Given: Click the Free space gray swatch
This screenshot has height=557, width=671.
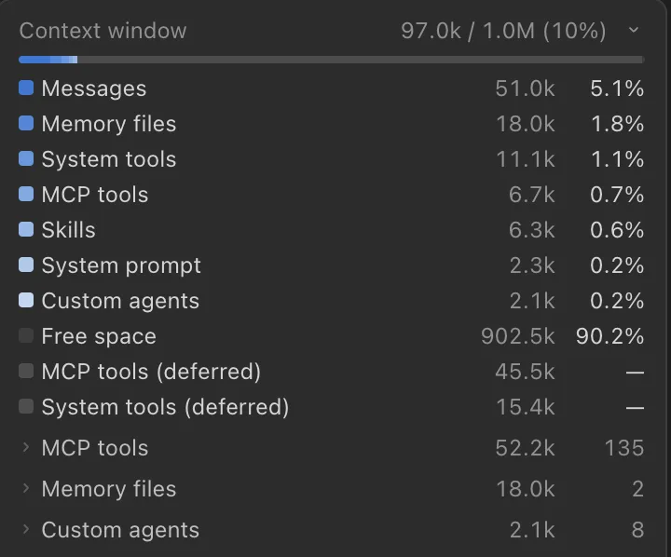Looking at the screenshot, I should [x=26, y=335].
